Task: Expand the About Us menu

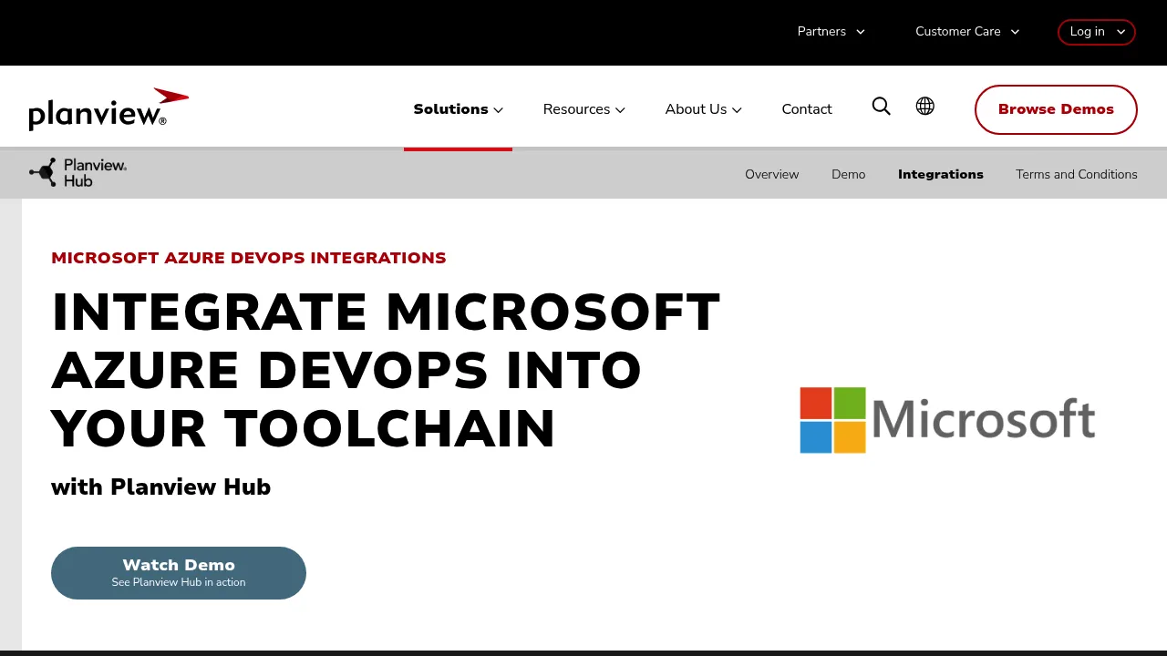Action: 703,109
